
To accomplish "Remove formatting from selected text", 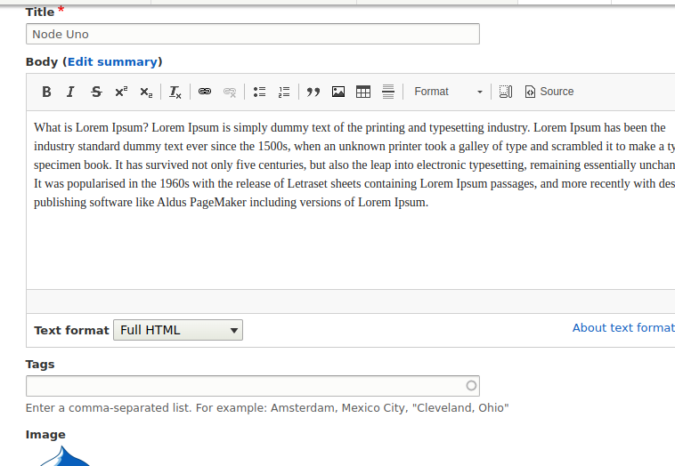I will pyautogui.click(x=175, y=92).
